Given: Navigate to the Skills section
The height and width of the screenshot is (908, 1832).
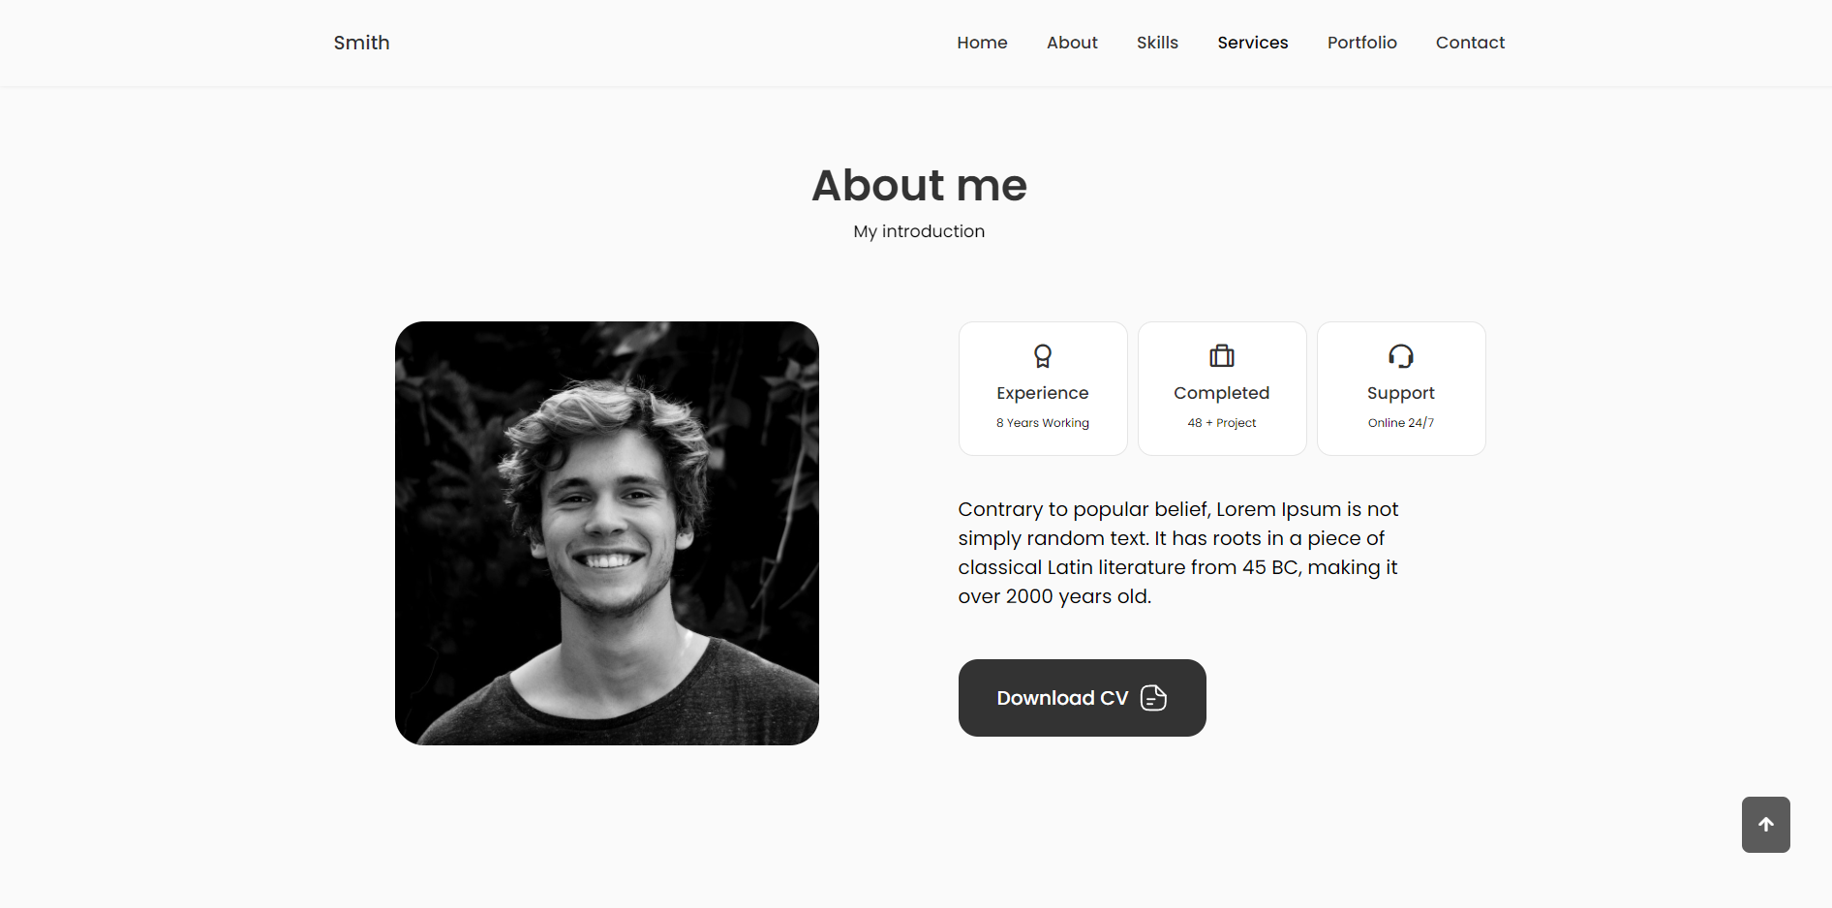Looking at the screenshot, I should tap(1157, 43).
